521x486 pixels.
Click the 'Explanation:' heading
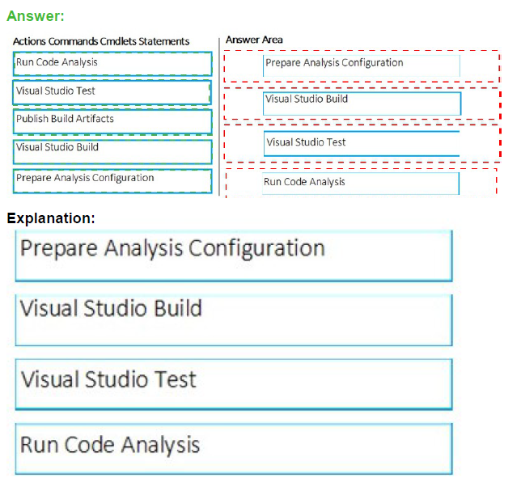51,218
